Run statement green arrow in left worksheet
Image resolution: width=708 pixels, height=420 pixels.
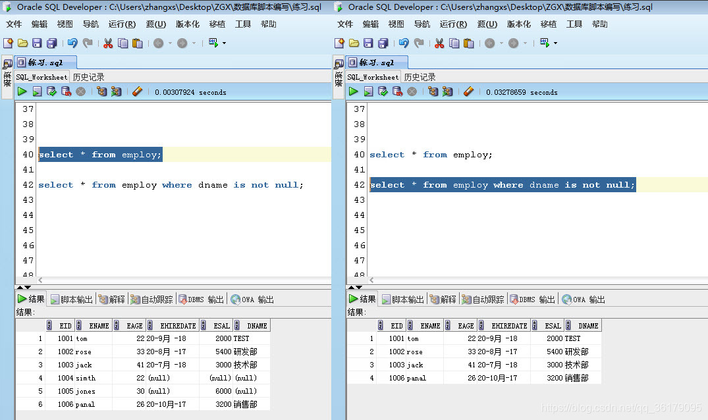pyautogui.click(x=22, y=92)
